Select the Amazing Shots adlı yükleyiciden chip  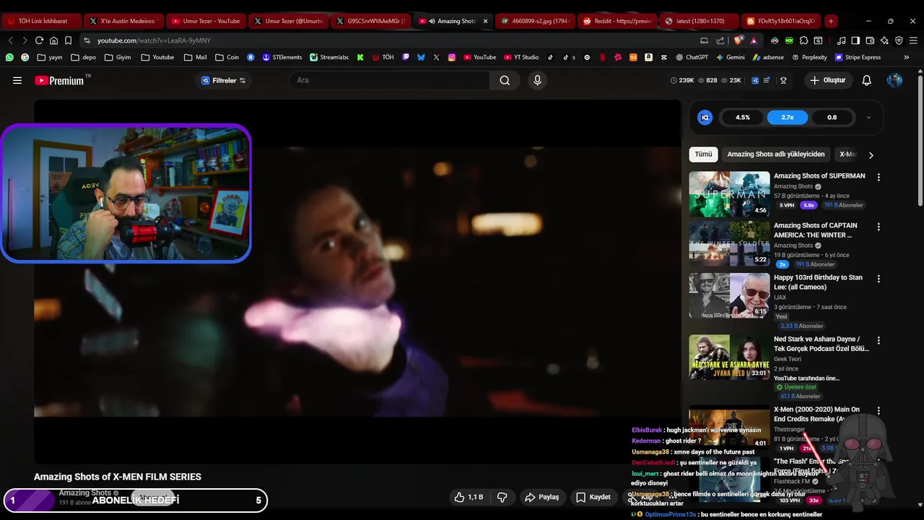775,154
